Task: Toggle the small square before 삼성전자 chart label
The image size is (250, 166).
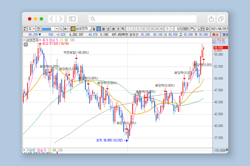Action: click(x=24, y=40)
